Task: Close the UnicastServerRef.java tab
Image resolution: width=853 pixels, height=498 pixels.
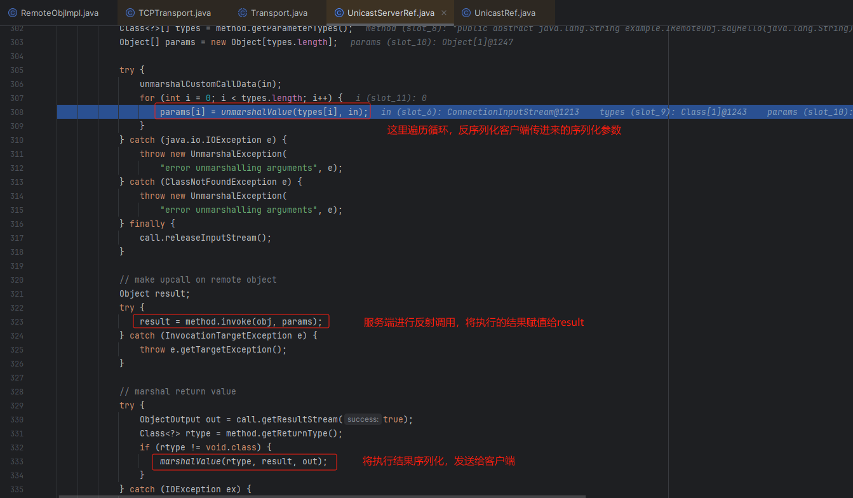Action: click(x=443, y=13)
